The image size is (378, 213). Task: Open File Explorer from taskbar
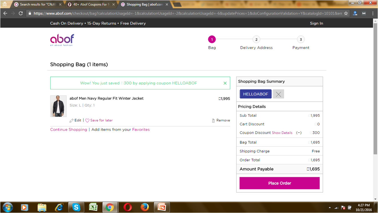(42, 207)
